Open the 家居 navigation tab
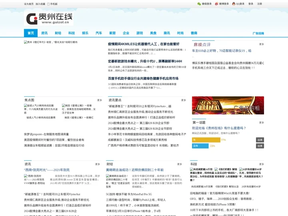Screen dimensions: 288x216 click(x=112, y=33)
